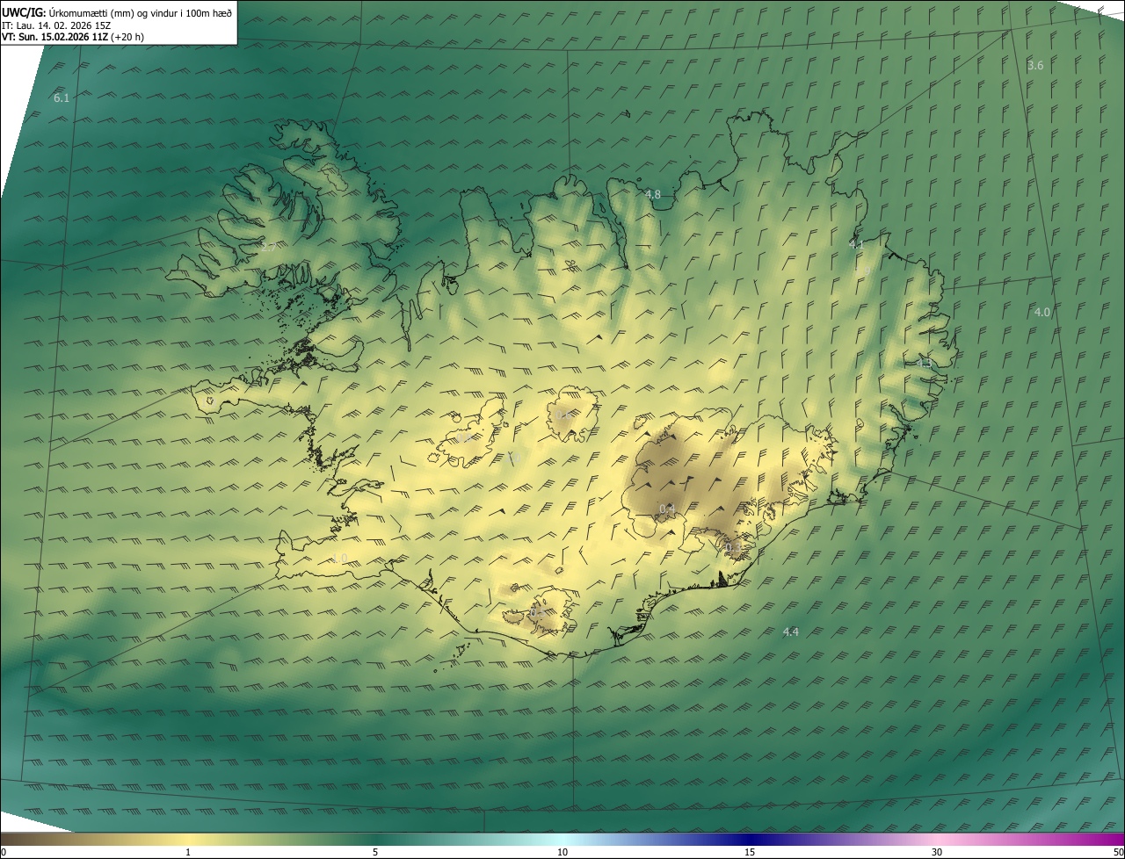Viewport: 1125px width, 859px height.
Task: Click the colour scale label 30
Action: (x=937, y=852)
